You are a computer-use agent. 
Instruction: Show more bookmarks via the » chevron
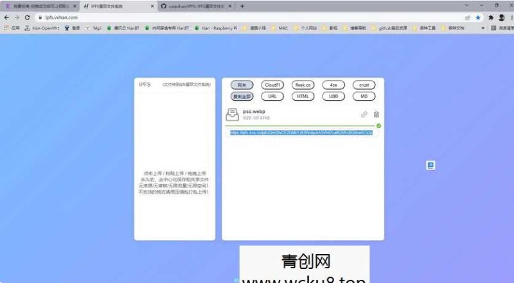pyautogui.click(x=483, y=28)
